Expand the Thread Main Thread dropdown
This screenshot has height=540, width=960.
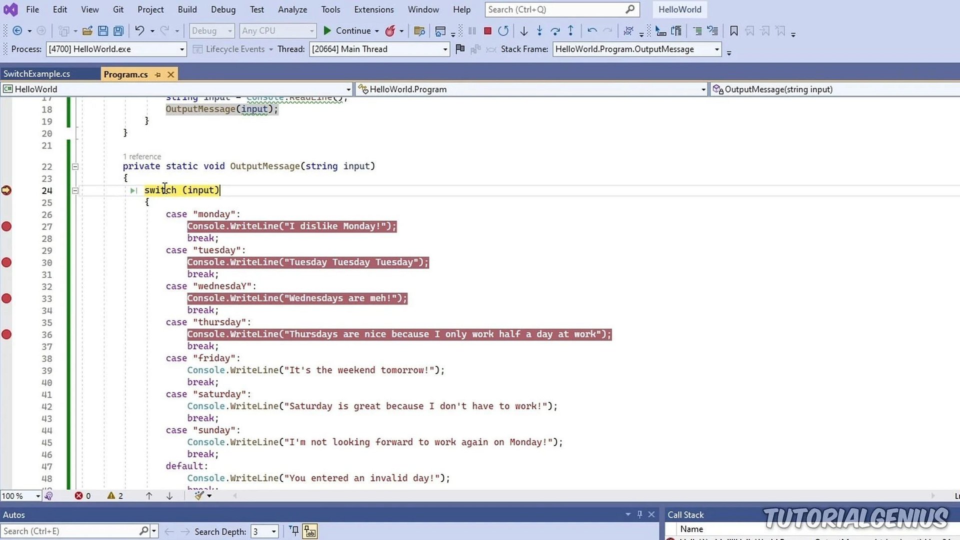click(444, 49)
